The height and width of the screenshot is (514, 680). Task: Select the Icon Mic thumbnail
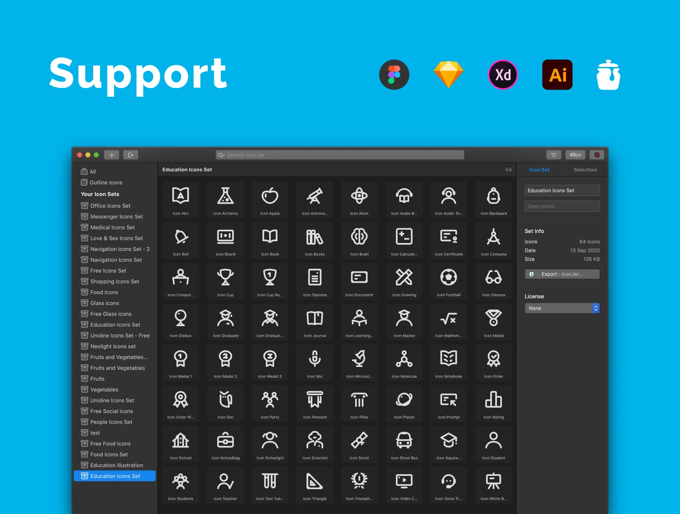tap(315, 363)
